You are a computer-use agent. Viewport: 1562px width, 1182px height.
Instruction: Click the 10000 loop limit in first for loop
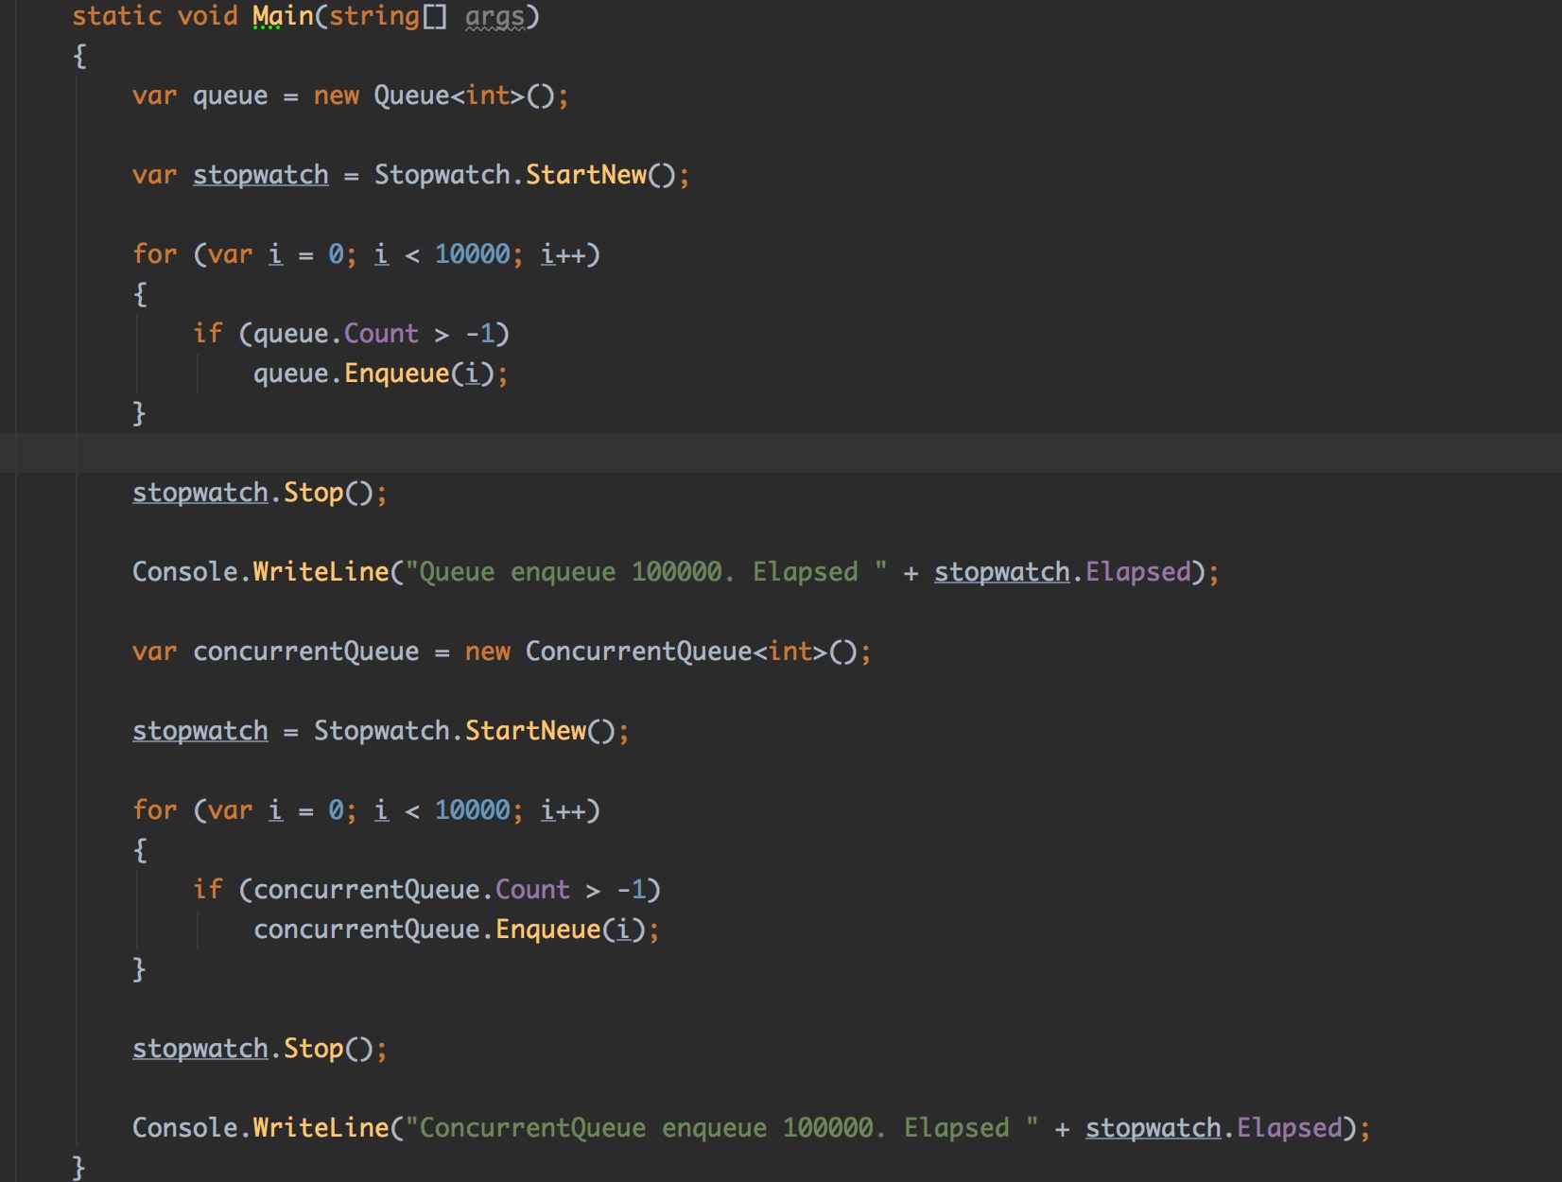(475, 253)
